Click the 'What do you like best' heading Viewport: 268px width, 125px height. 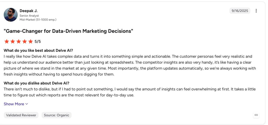(38, 50)
